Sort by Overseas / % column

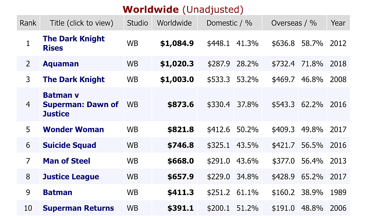pyautogui.click(x=294, y=23)
